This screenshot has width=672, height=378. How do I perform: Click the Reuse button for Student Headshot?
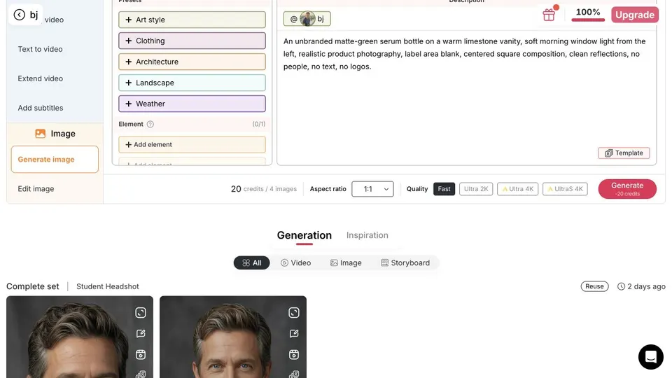pos(594,286)
